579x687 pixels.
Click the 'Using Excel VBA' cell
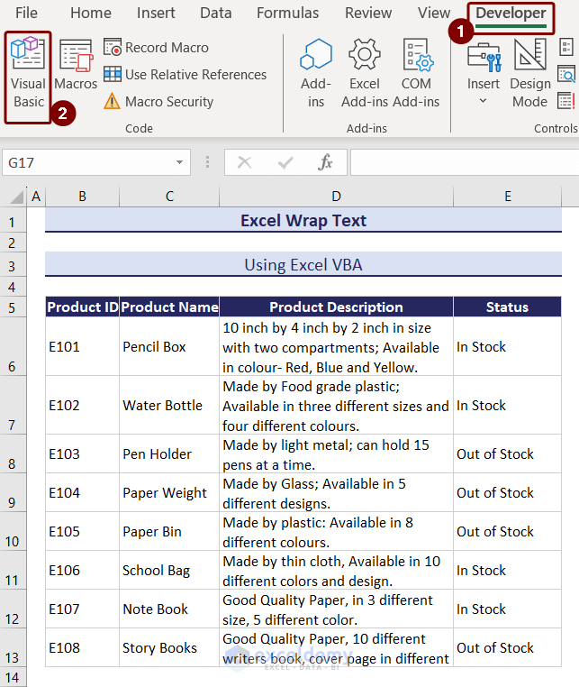303,265
